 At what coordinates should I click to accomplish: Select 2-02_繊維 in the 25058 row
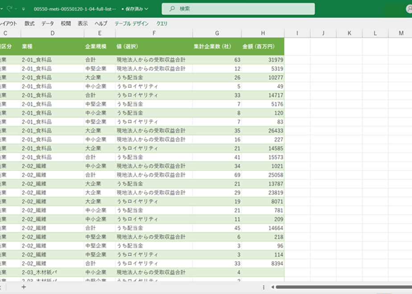[x=53, y=175]
